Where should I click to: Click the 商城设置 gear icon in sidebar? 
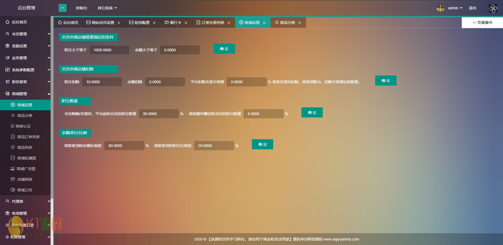13,105
